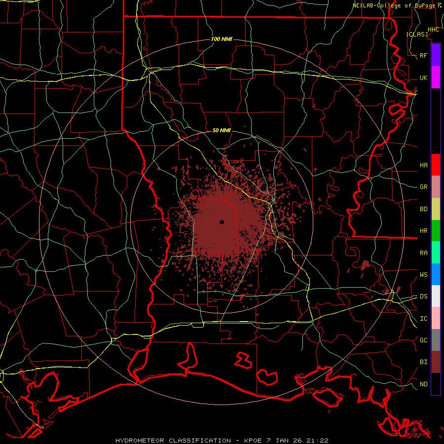Click the red HA legend color swatch
The image size is (444, 444).
tap(436, 165)
